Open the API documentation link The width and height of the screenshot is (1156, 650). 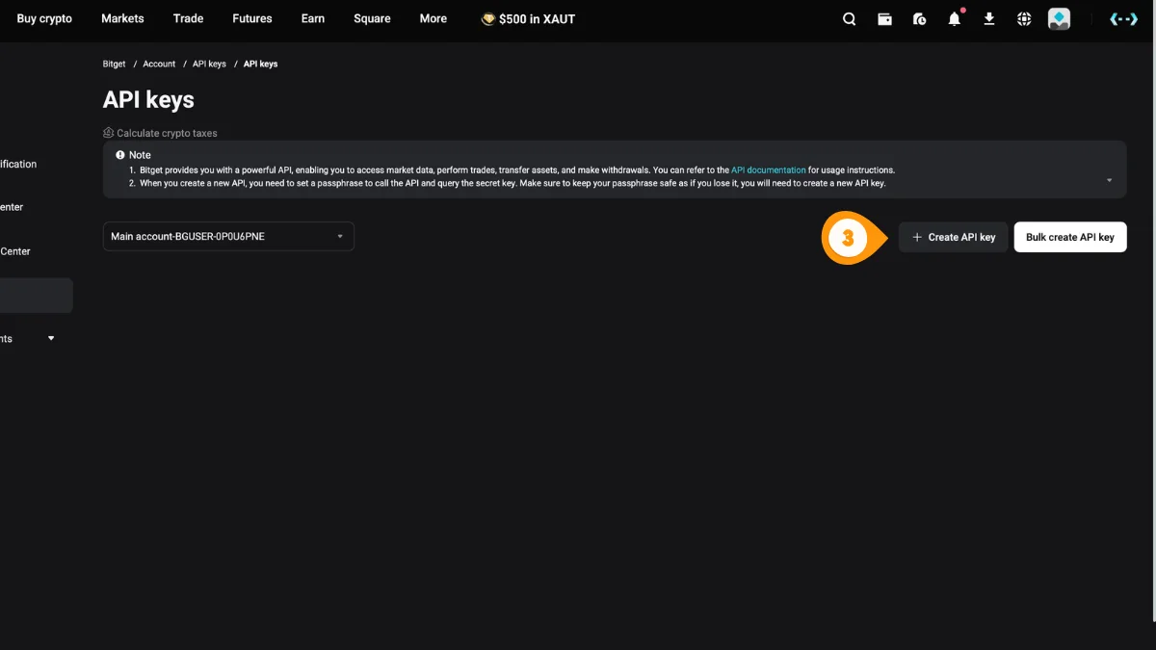point(769,170)
